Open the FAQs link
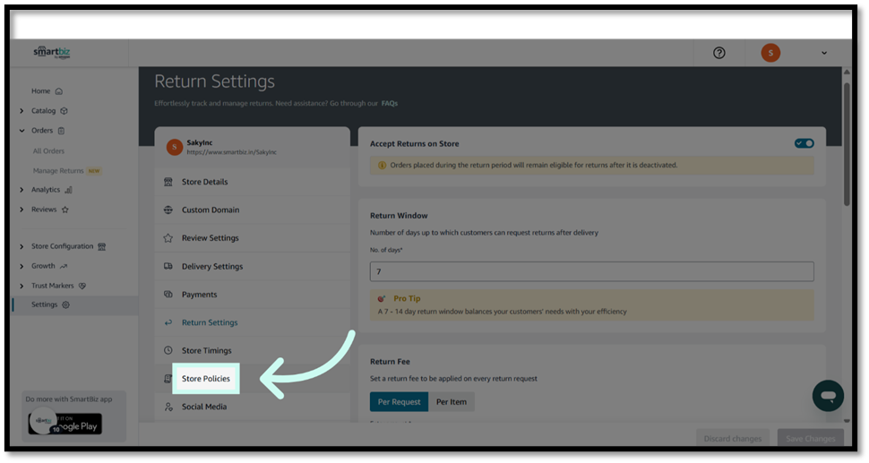Screen dimensions: 869x463 [389, 104]
